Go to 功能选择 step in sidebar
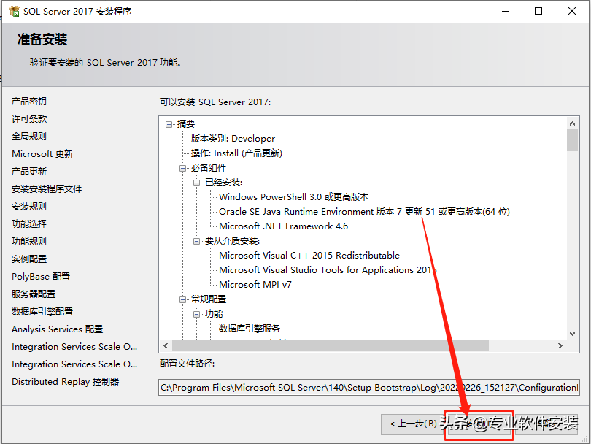591x444 pixels. (29, 223)
